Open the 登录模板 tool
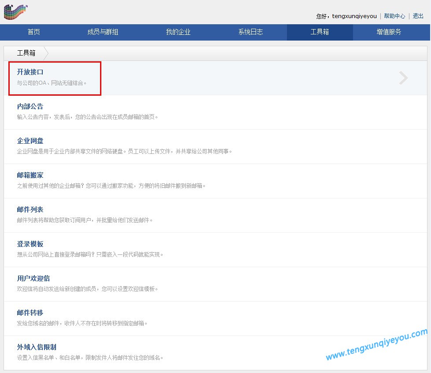Viewport: 431px width, 373px height. tap(30, 244)
